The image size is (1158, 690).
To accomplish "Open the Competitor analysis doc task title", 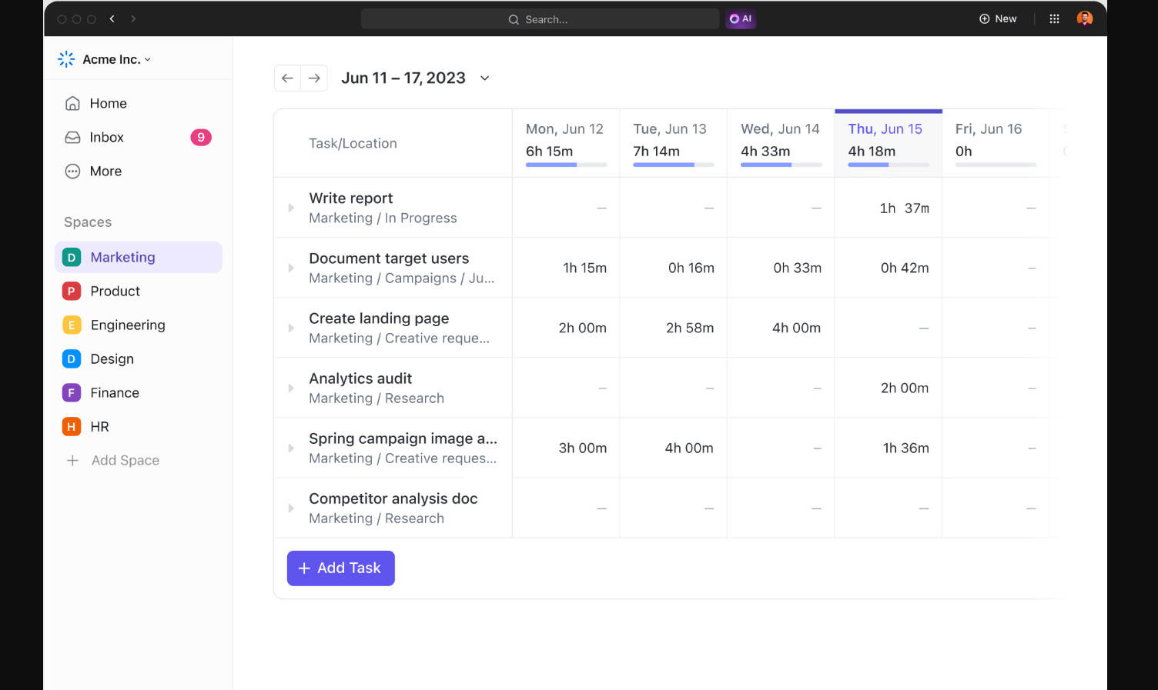I will 393,498.
